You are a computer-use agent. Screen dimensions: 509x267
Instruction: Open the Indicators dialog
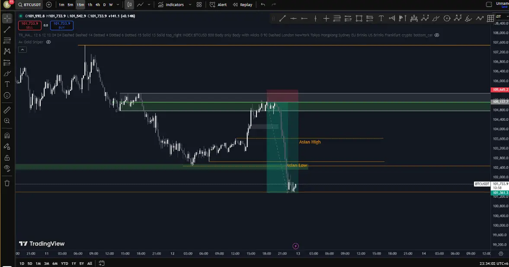171,5
